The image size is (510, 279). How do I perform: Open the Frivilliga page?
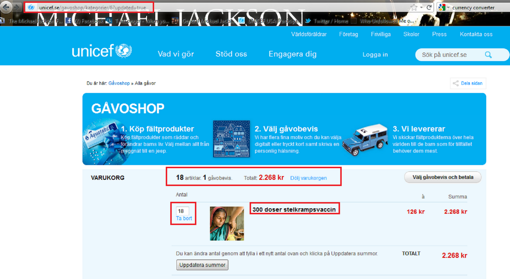(x=381, y=34)
